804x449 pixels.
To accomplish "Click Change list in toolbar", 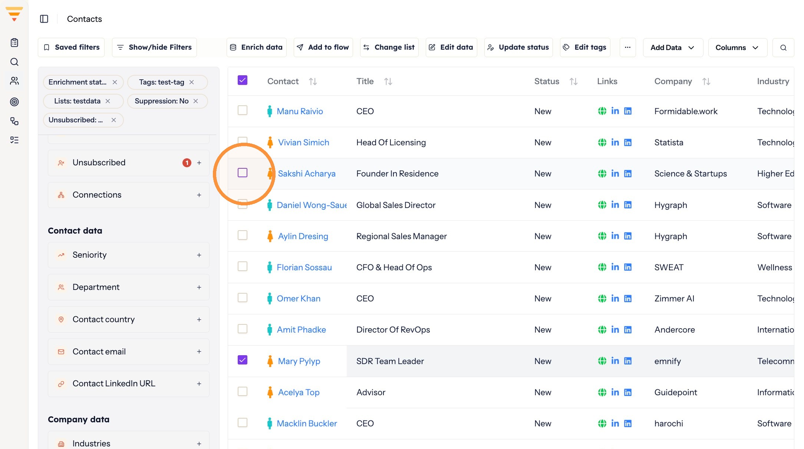I will click(x=389, y=47).
